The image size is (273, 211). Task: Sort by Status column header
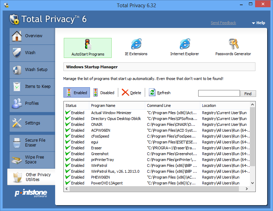(76, 105)
